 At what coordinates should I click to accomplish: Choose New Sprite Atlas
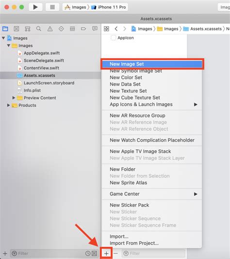point(152,183)
